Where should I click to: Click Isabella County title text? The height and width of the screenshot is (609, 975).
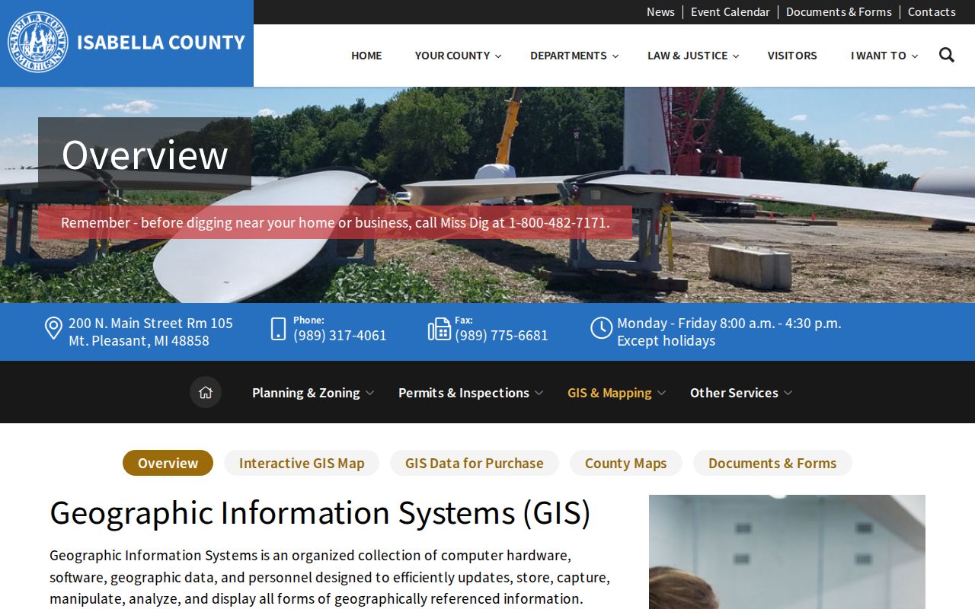pyautogui.click(x=161, y=43)
